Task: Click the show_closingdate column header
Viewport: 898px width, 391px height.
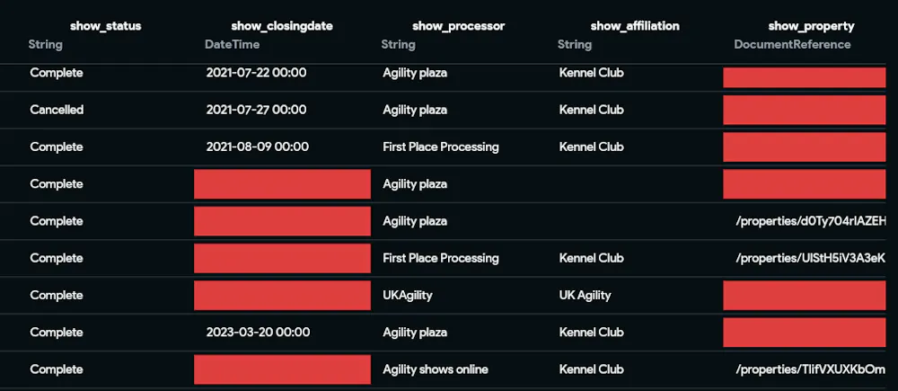Action: (x=282, y=26)
